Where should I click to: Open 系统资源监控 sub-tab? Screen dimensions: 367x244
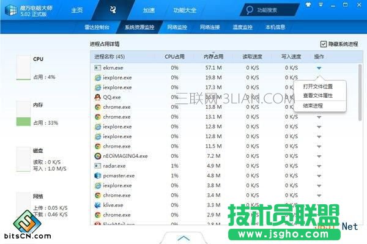pyautogui.click(x=139, y=27)
